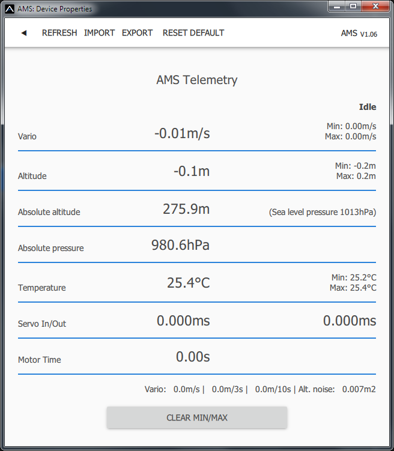Screen dimensions: 394x451
Task: Click the Absolute pressure reading 980.6hPa
Action: pos(180,245)
